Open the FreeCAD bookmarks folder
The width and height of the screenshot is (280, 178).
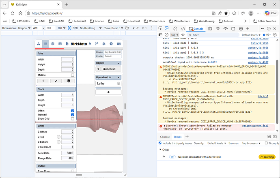coord(56,21)
